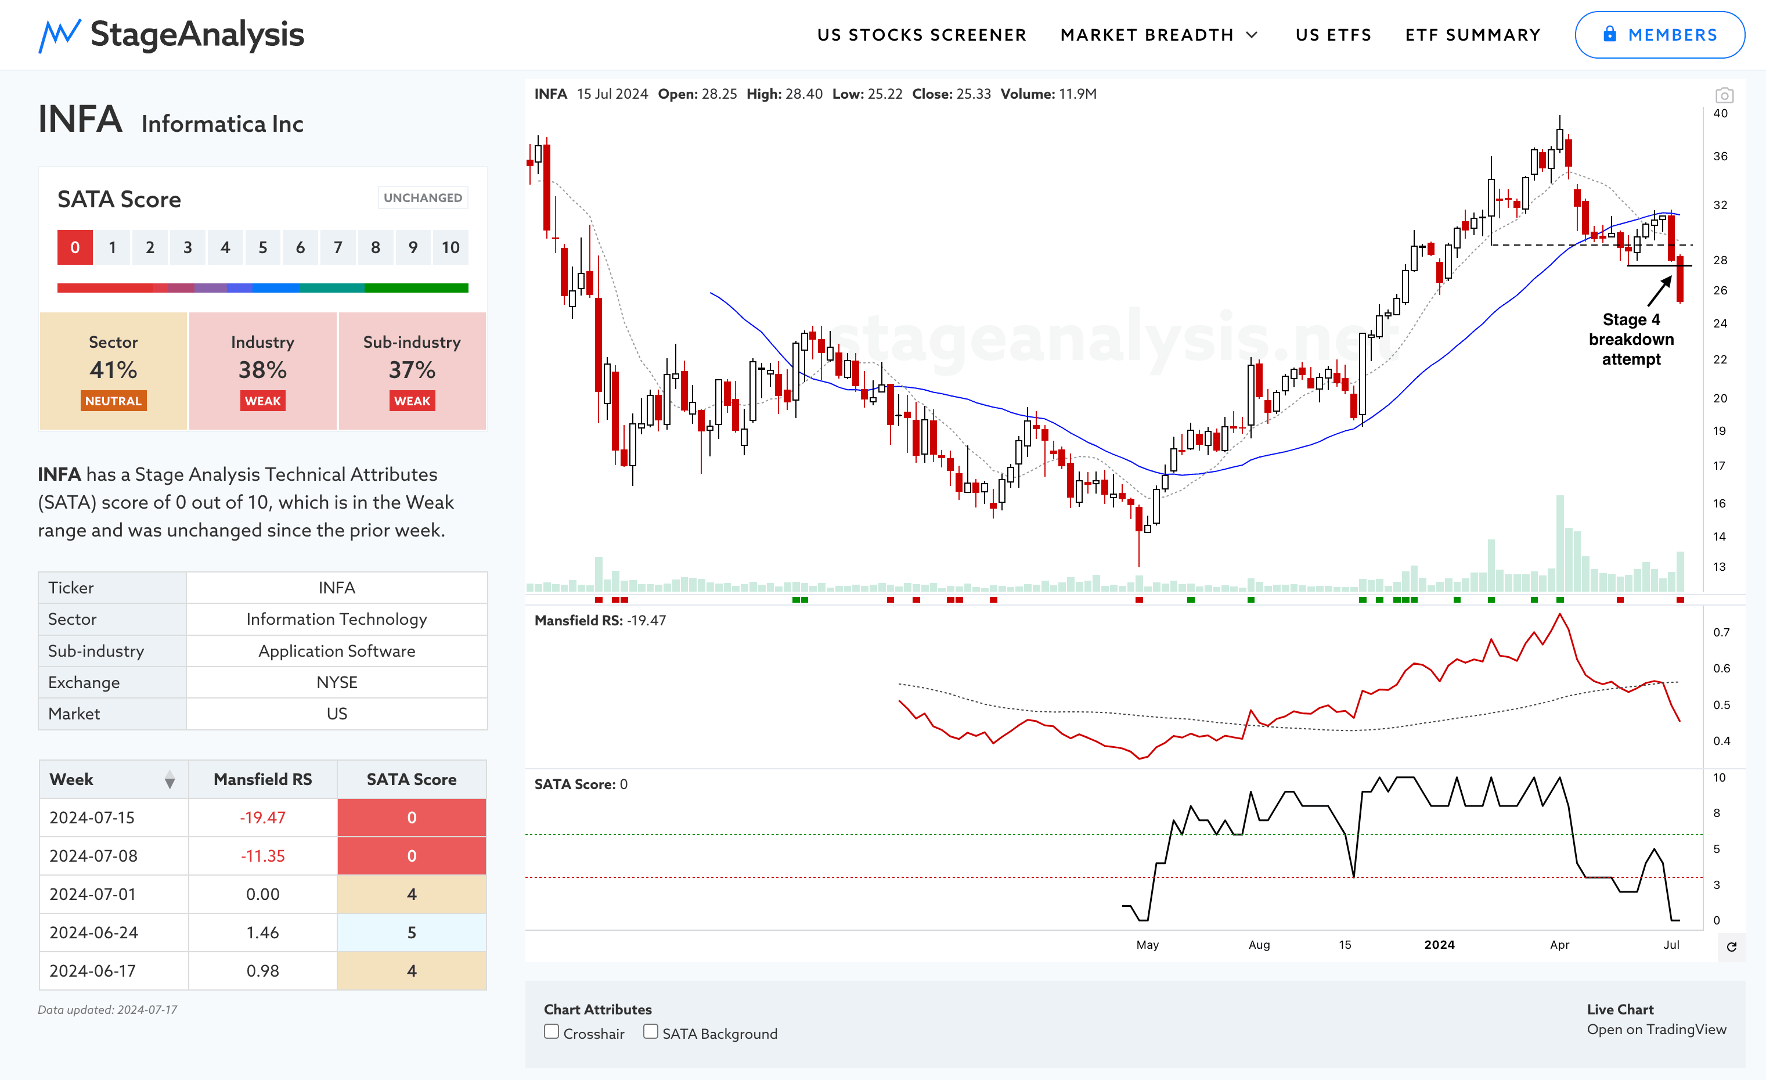Click the Industry 38% Weak card

262,370
